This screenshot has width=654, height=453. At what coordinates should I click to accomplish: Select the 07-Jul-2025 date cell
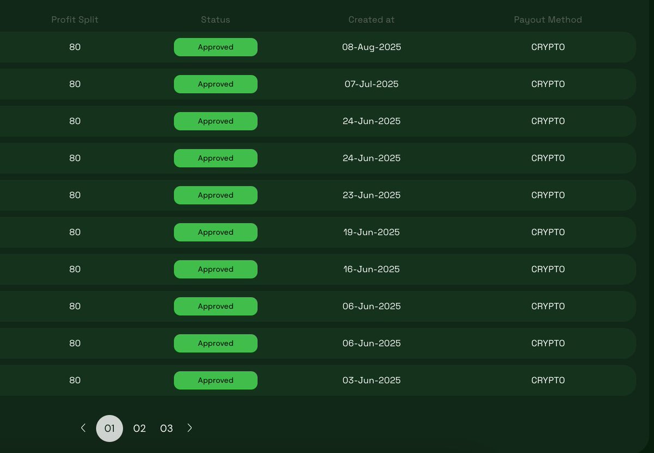pos(371,84)
